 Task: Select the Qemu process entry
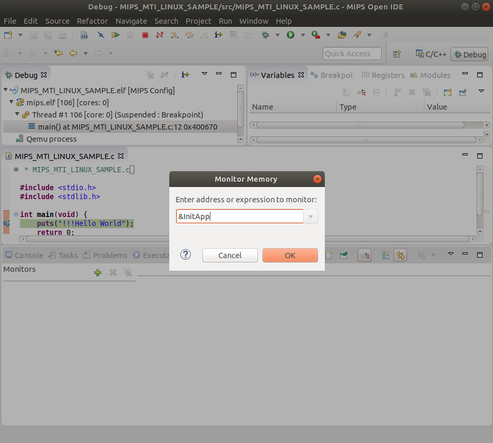coord(46,139)
